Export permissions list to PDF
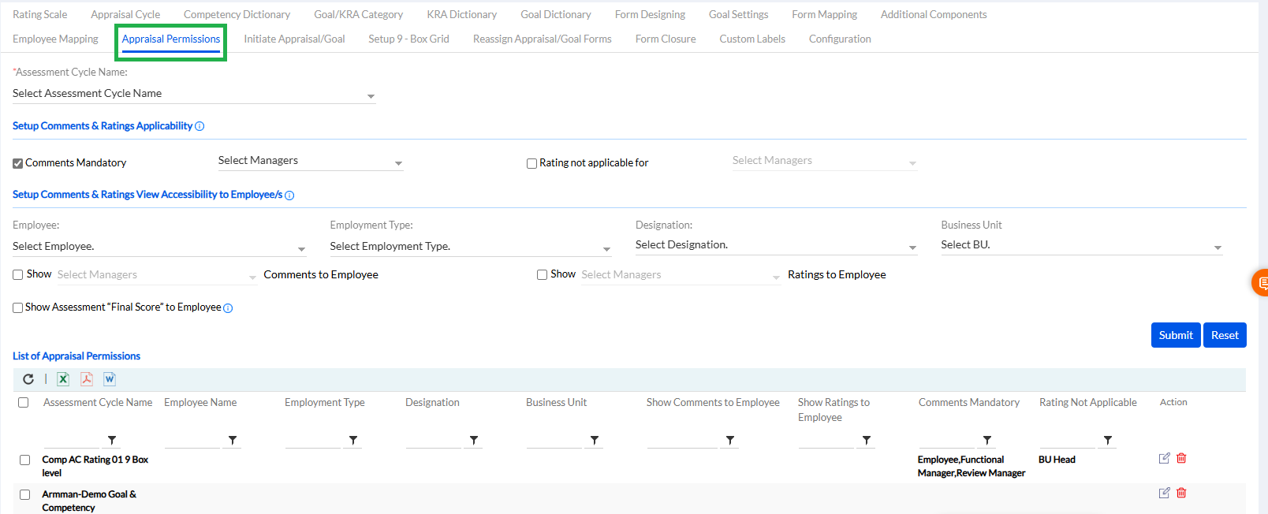This screenshot has height=514, width=1268. (87, 379)
